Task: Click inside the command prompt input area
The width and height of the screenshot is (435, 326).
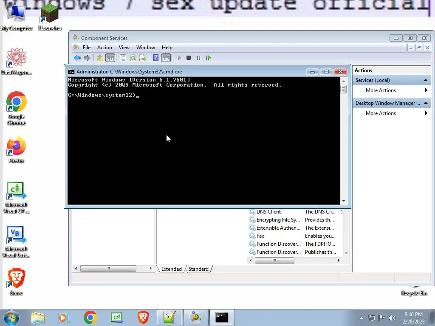Action: [203, 141]
